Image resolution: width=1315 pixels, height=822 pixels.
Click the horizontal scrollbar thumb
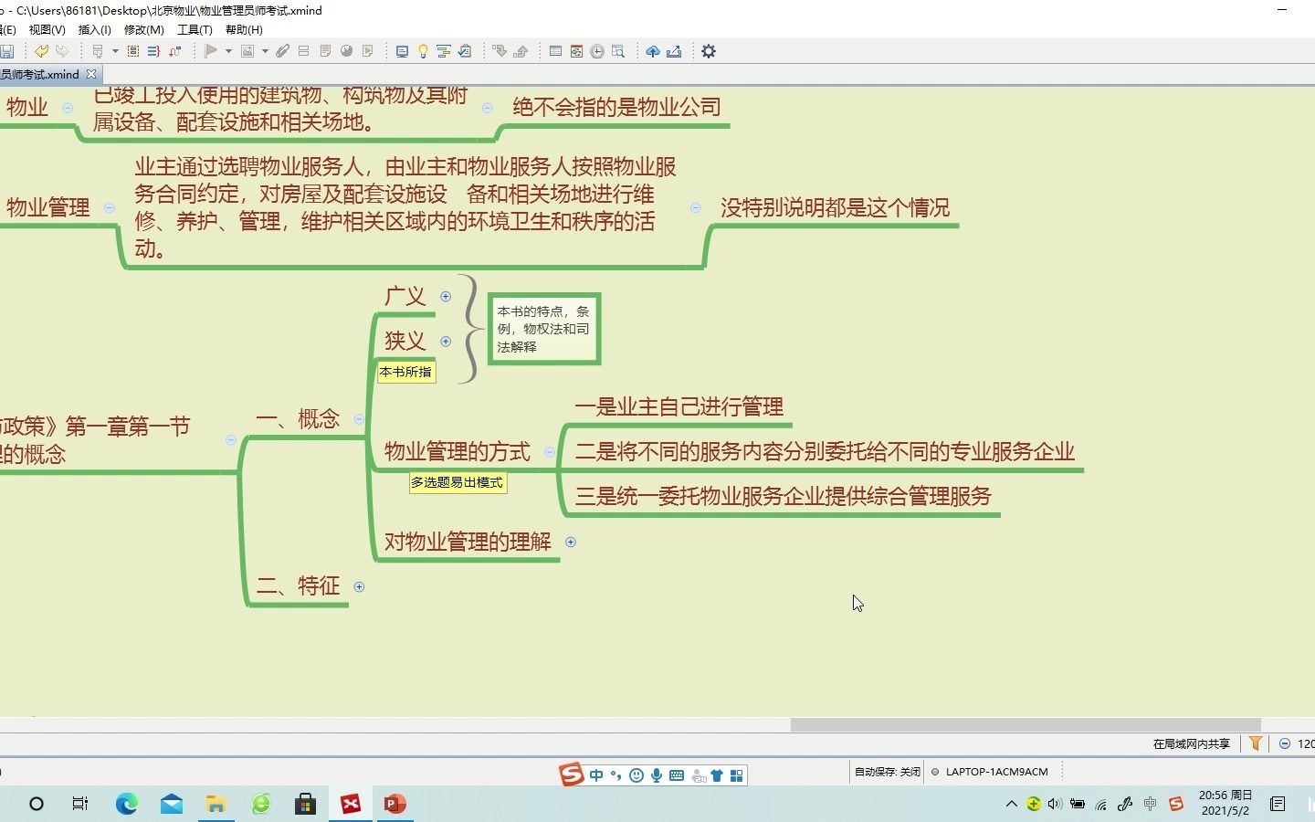[1025, 724]
